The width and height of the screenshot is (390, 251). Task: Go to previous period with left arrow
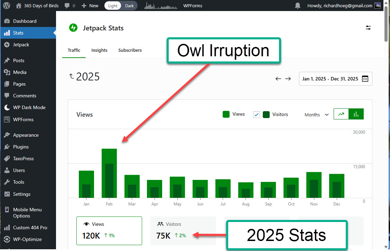point(278,79)
